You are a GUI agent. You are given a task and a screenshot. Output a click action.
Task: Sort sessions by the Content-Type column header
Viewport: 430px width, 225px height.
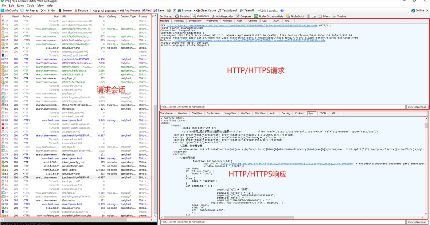coord(128,16)
